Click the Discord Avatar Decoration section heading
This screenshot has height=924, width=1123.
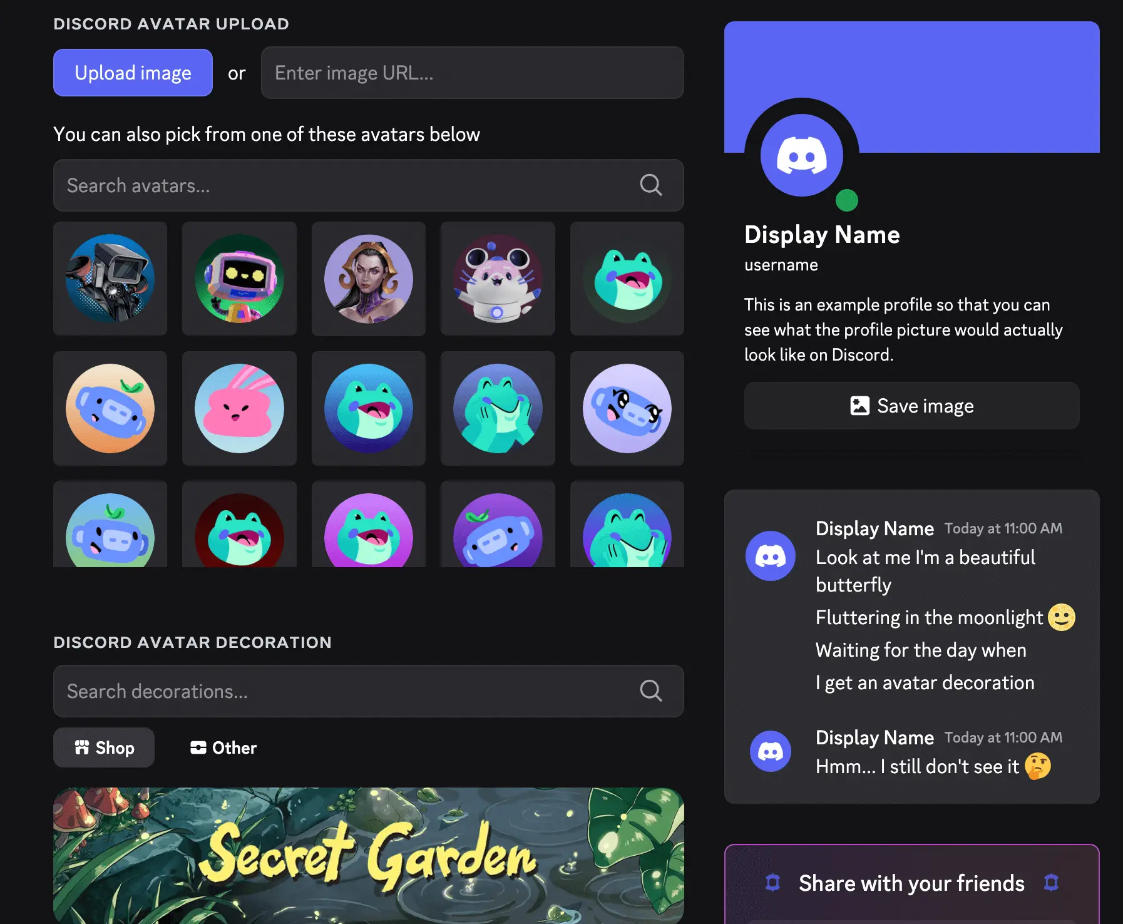[x=192, y=642]
